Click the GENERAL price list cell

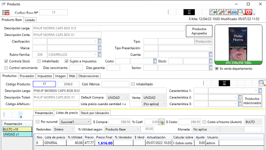click(55, 143)
